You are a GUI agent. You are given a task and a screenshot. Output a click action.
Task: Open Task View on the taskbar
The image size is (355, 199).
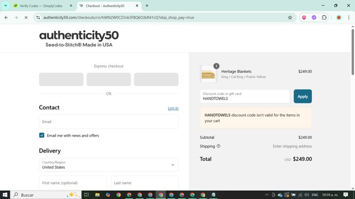point(87,195)
